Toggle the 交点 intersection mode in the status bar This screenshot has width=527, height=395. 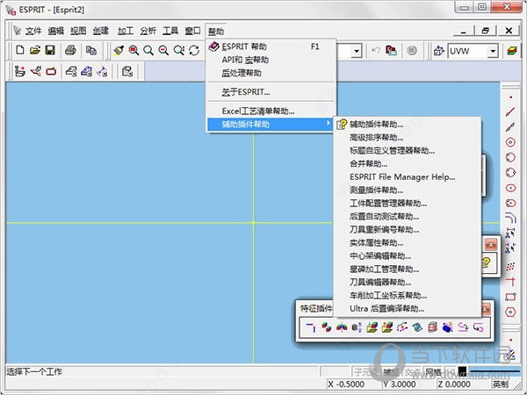(x=412, y=372)
